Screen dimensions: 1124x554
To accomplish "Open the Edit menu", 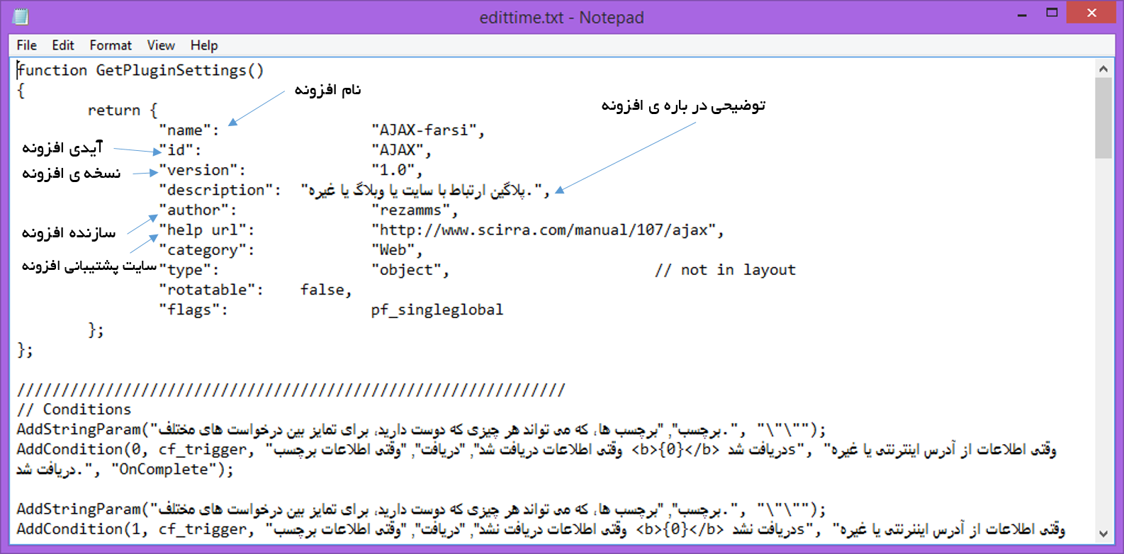I will pos(63,45).
